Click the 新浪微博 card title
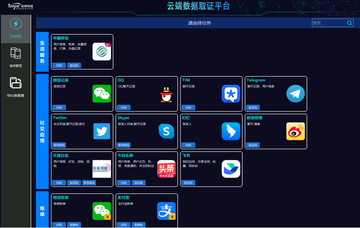Image resolution: width=360 pixels, height=228 pixels. 255,117
